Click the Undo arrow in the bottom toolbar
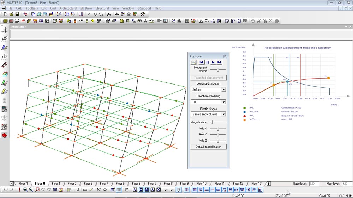The image size is (353, 198). pyautogui.click(x=5, y=190)
